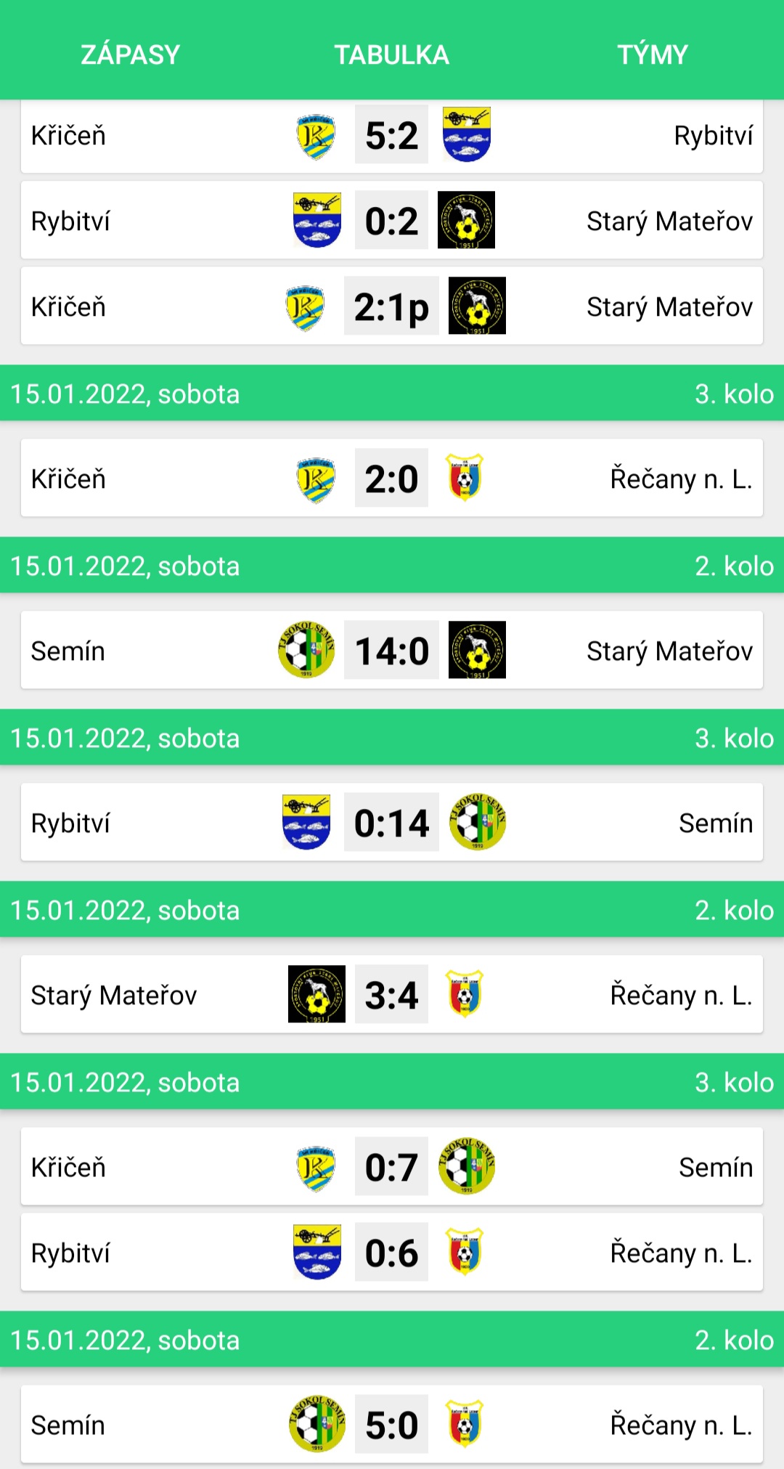Image resolution: width=784 pixels, height=1469 pixels.
Task: Tap Semín logo in the 14:0 match
Action: (306, 649)
